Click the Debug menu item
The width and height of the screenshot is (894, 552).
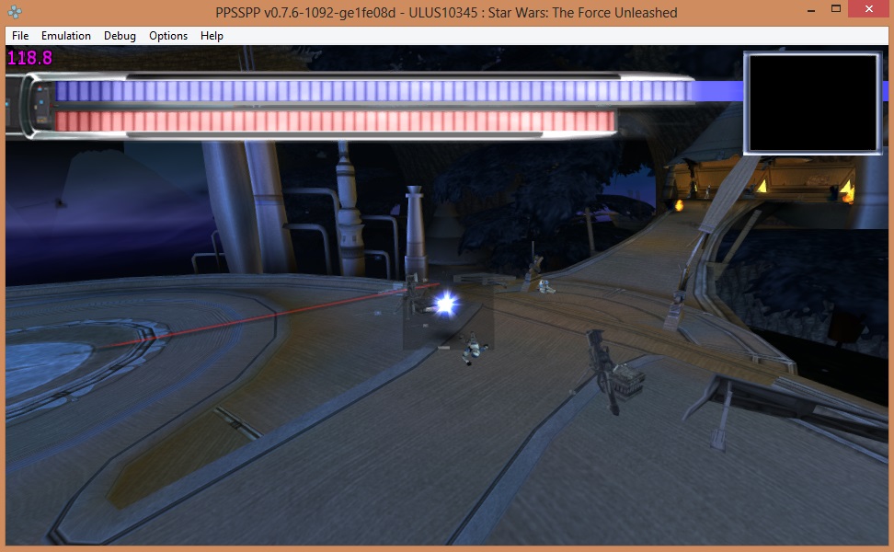[x=120, y=36]
